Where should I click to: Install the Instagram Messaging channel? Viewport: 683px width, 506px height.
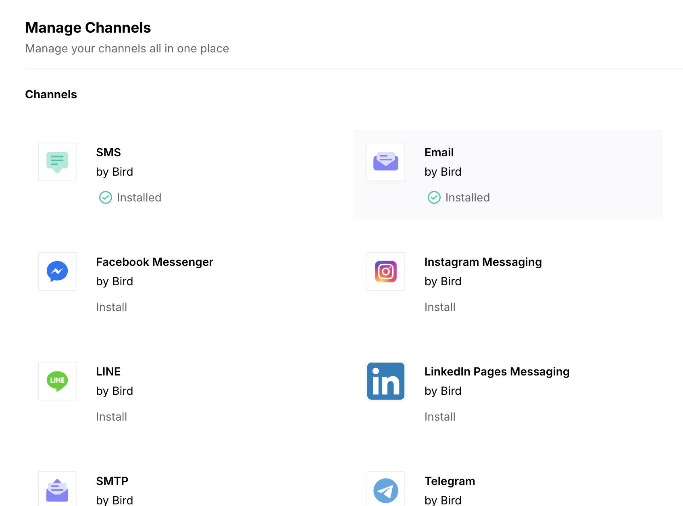440,307
